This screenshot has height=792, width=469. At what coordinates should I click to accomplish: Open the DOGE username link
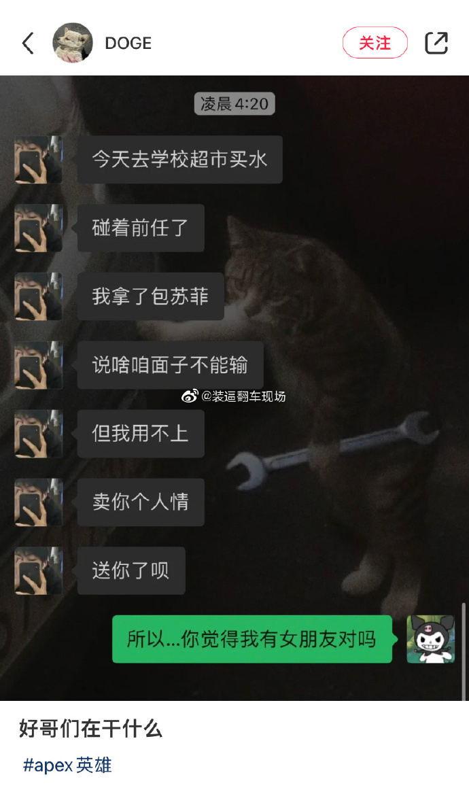coord(128,43)
